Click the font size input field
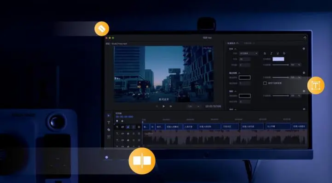 coord(244,59)
